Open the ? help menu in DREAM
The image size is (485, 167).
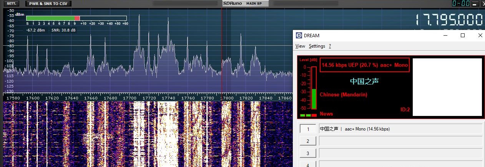[330, 46]
